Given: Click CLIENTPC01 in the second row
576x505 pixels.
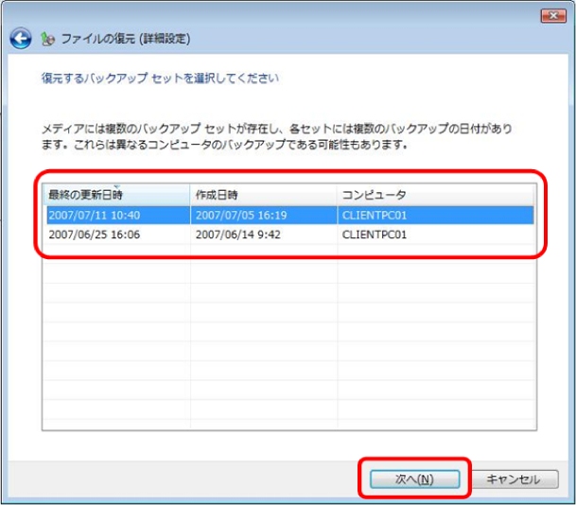Looking at the screenshot, I should click(x=375, y=235).
